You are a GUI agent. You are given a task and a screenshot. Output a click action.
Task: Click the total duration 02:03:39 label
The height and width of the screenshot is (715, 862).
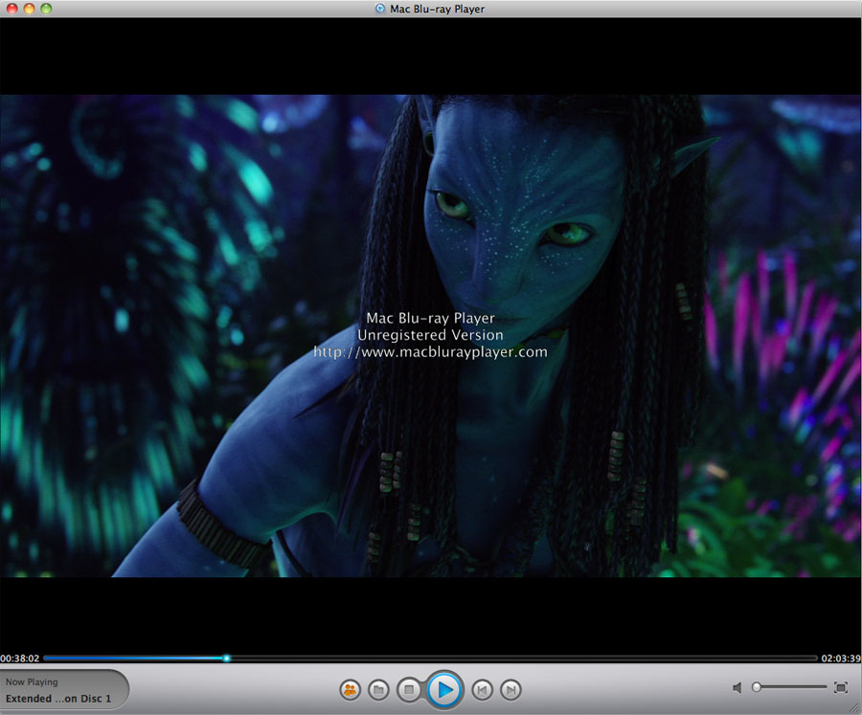pyautogui.click(x=841, y=659)
